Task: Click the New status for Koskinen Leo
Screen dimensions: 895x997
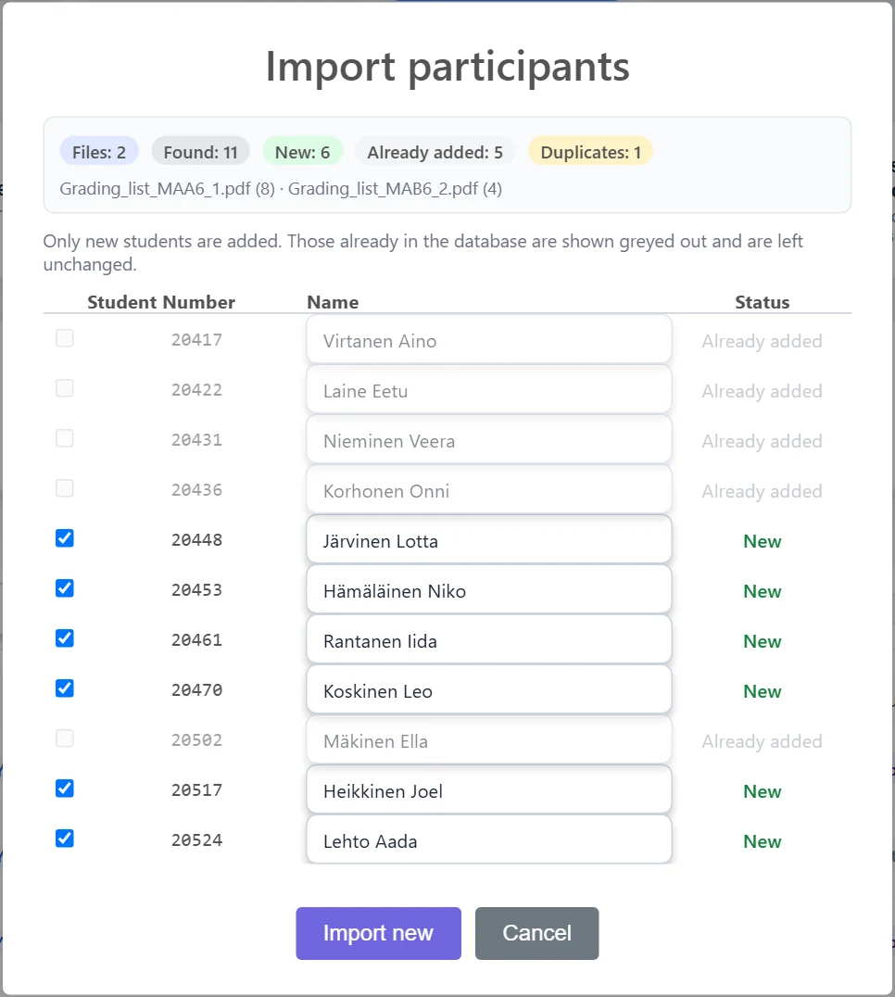Action: tap(763, 691)
